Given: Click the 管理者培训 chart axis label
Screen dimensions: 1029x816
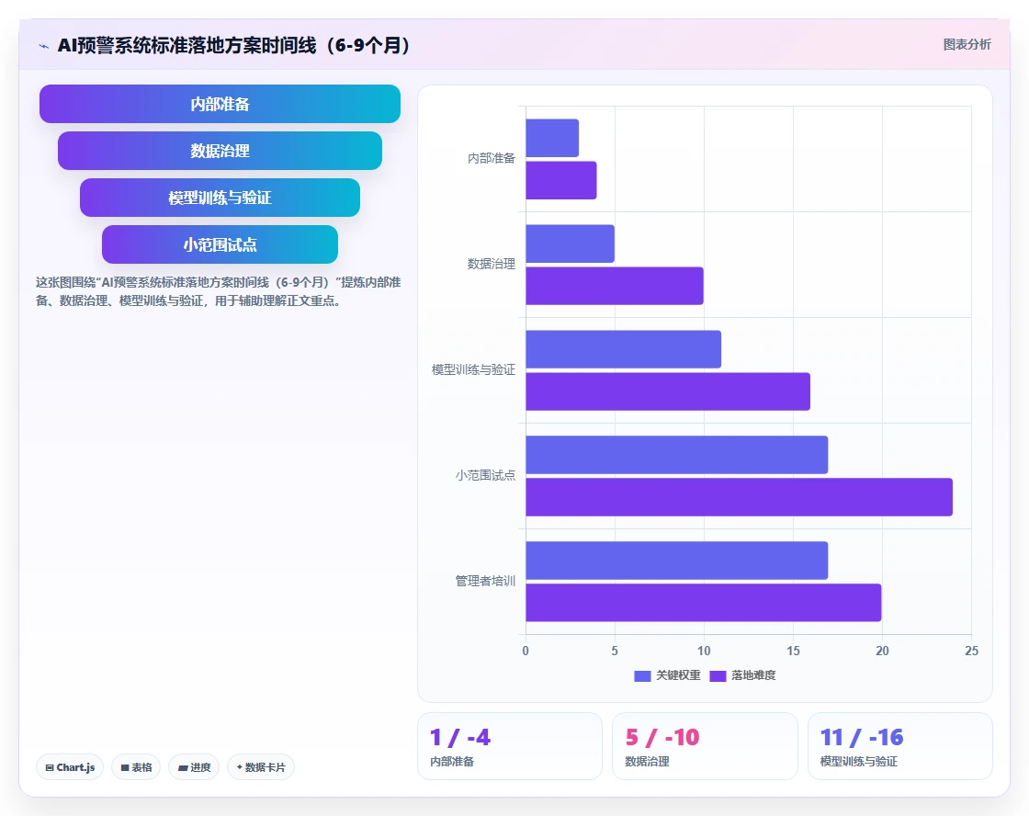Looking at the screenshot, I should point(485,581).
